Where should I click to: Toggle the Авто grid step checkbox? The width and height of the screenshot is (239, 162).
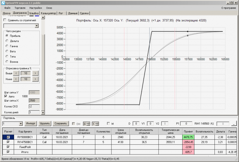pyautogui.click(x=5, y=96)
